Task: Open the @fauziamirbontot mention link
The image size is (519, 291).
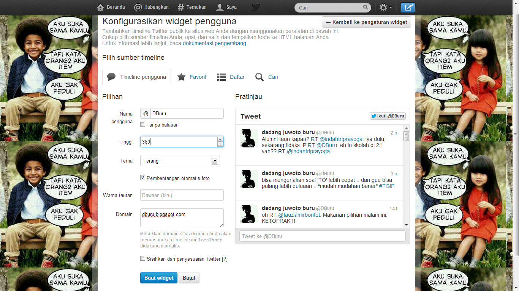Action: (300, 215)
